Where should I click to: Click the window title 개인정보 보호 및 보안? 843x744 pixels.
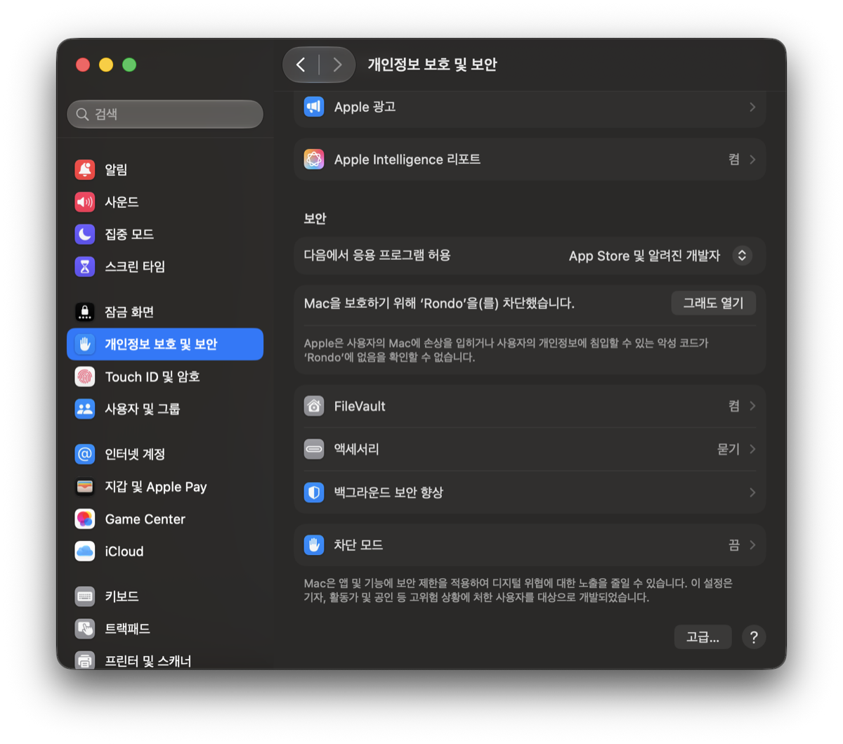(x=432, y=65)
